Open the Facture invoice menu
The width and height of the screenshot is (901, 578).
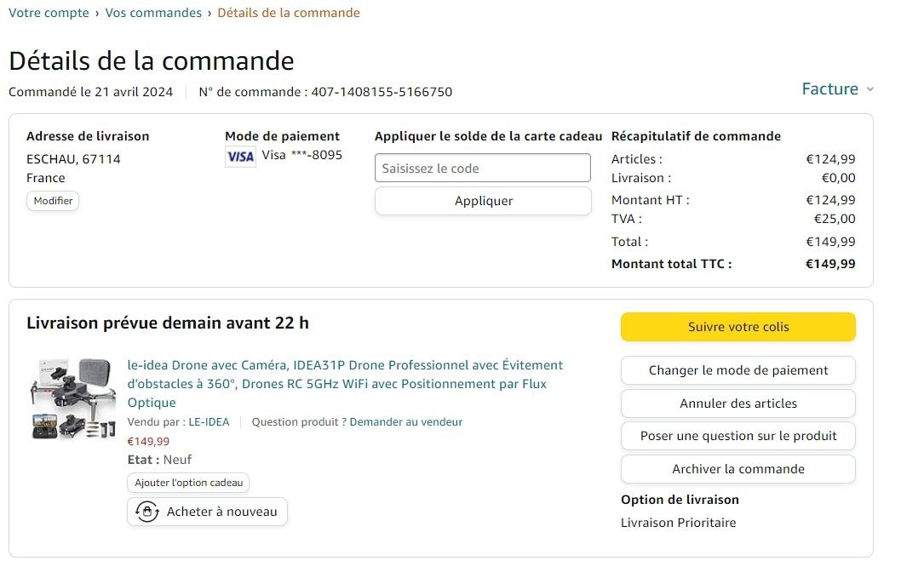click(x=829, y=89)
